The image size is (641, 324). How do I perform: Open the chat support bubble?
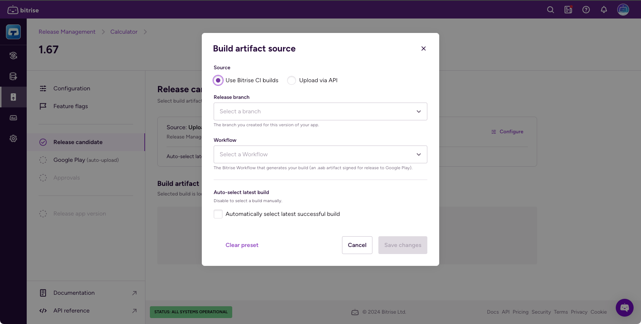click(624, 307)
